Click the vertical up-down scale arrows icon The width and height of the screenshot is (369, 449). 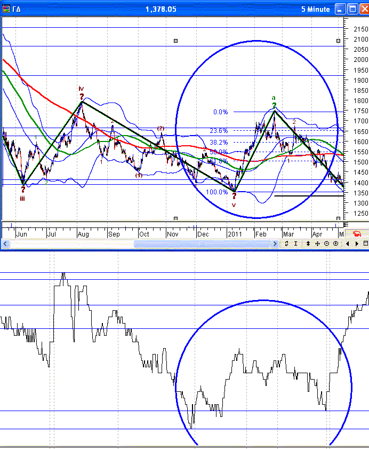[x=308, y=244]
